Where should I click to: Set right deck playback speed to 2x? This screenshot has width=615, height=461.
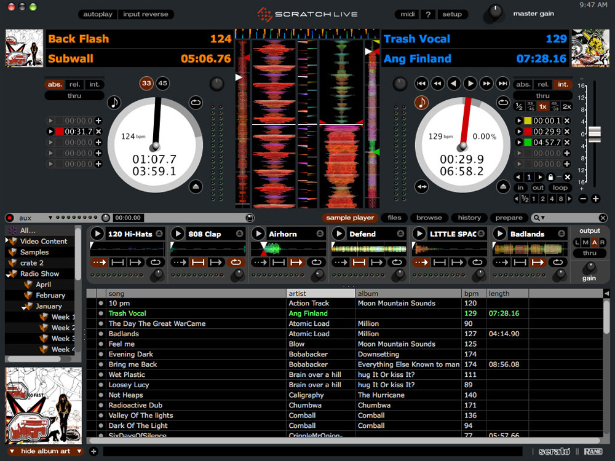coord(567,106)
